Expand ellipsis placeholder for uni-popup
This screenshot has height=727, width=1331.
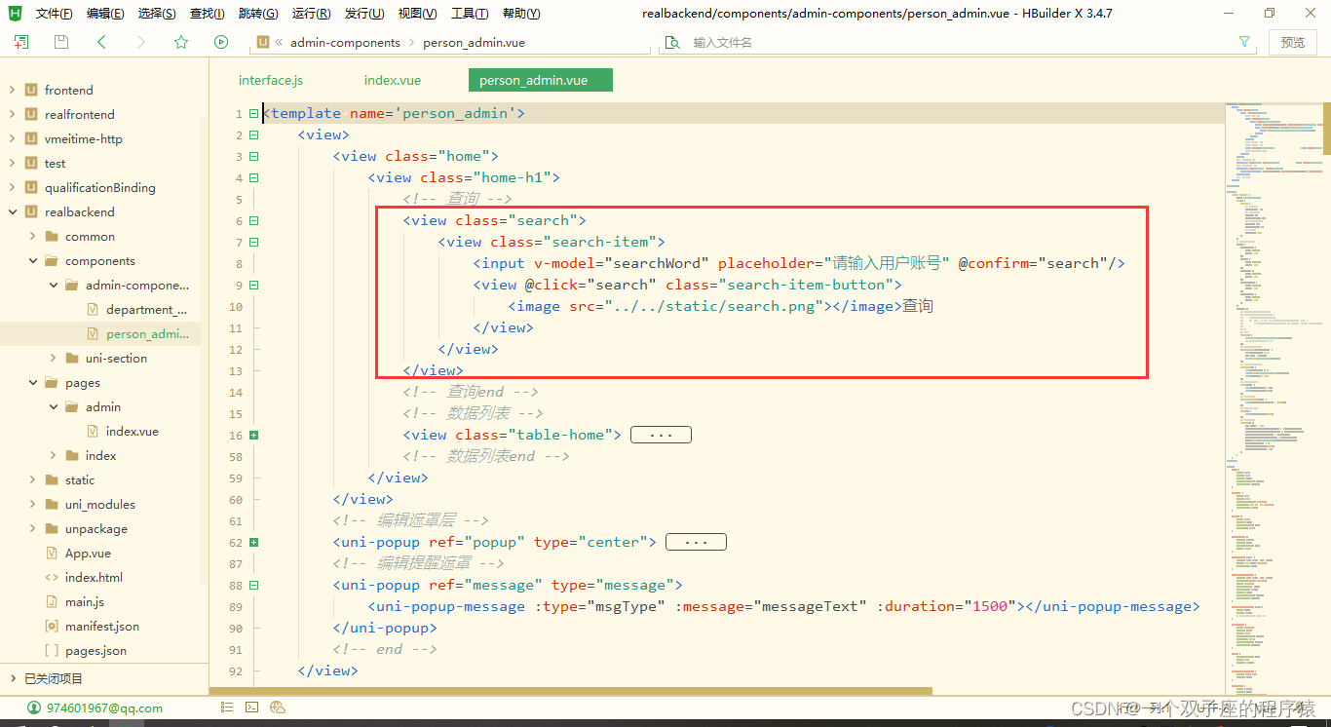pyautogui.click(x=696, y=542)
